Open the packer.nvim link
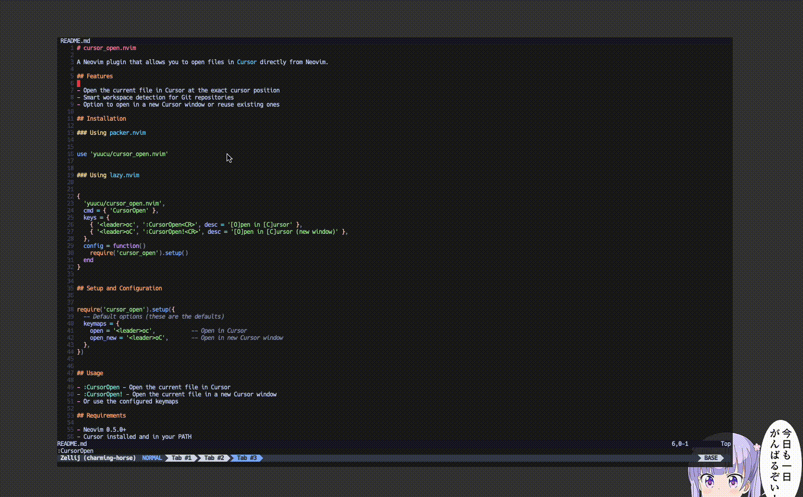Viewport: 803px width, 497px height. (127, 133)
